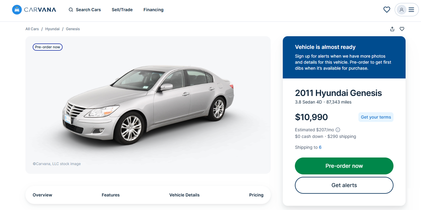Click the user profile avatar icon
This screenshot has height=210, width=421.
tap(401, 10)
